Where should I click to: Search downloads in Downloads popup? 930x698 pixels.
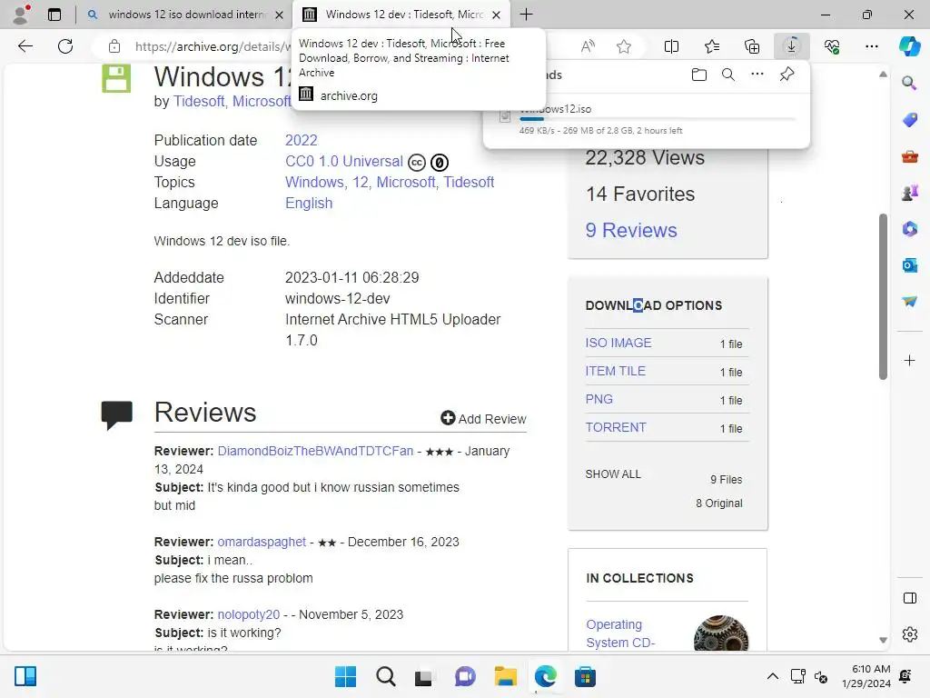tap(728, 75)
